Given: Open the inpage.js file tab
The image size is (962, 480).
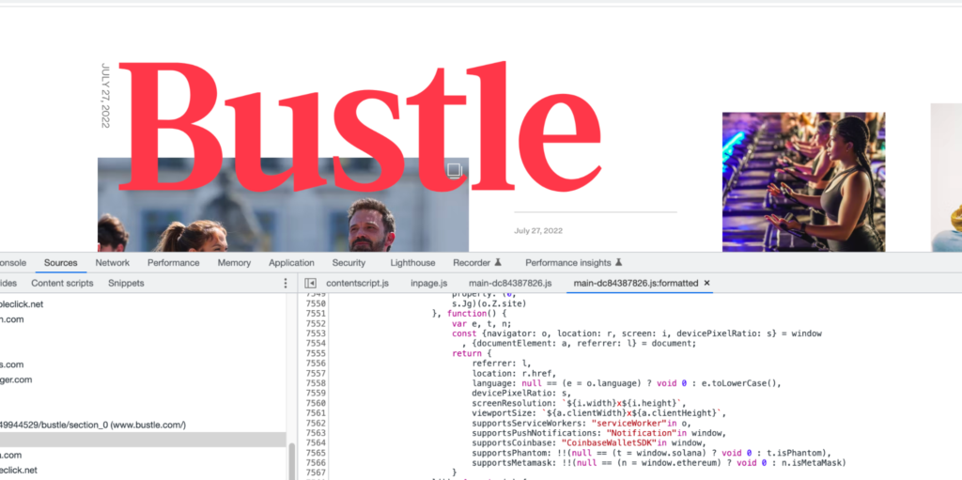Looking at the screenshot, I should point(428,283).
